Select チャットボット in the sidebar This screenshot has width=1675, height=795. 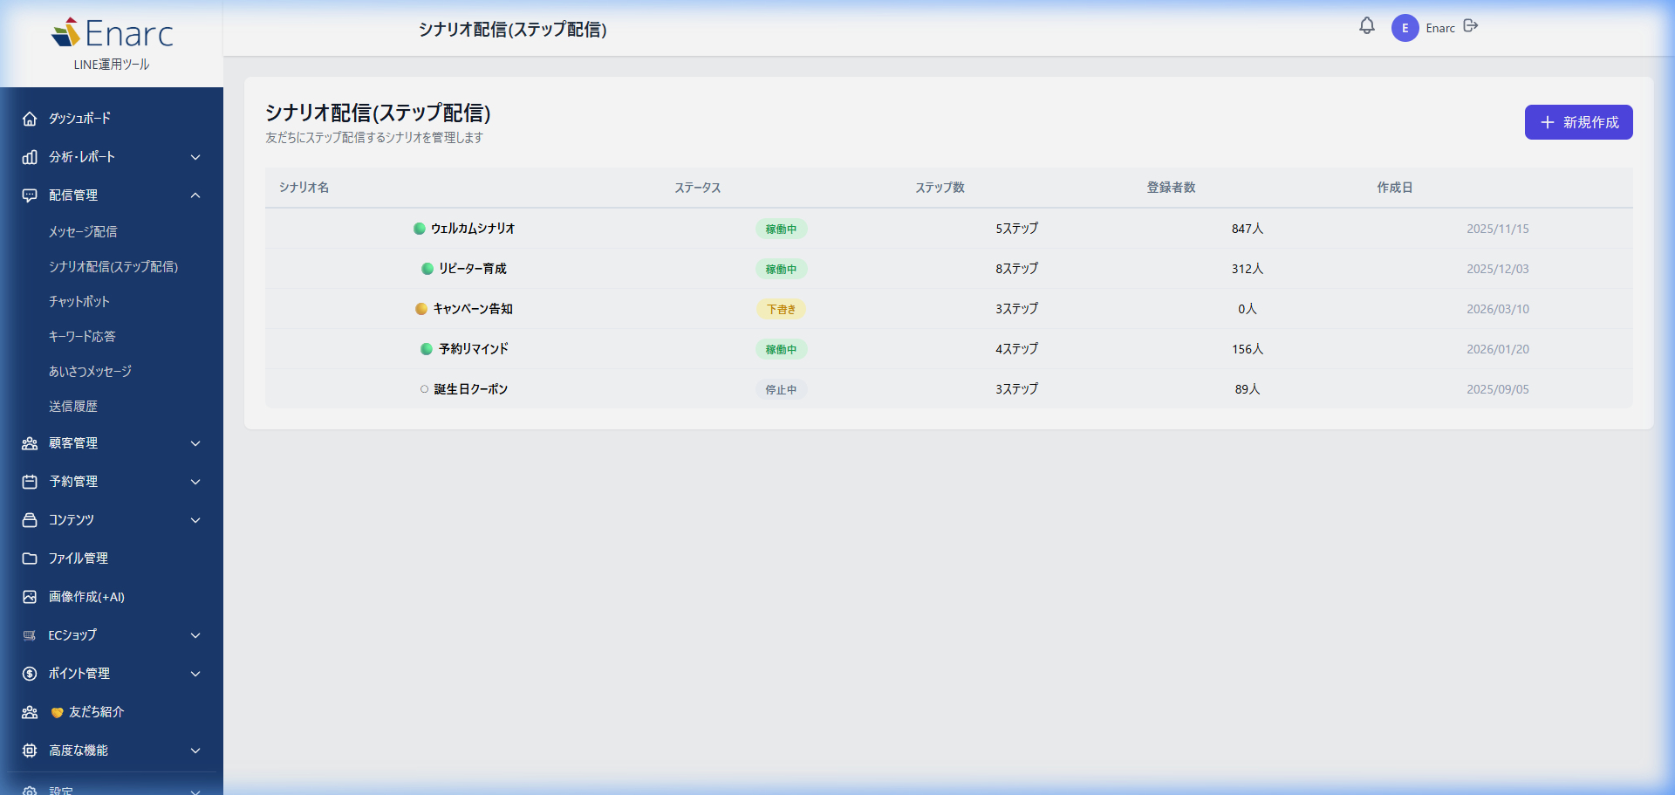(79, 302)
